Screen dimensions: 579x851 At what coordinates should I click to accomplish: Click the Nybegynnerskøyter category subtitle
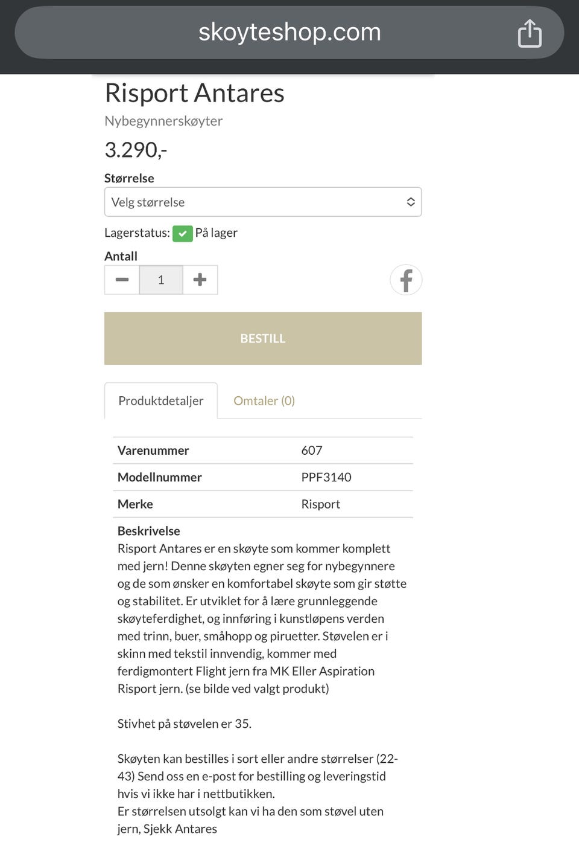tap(163, 121)
